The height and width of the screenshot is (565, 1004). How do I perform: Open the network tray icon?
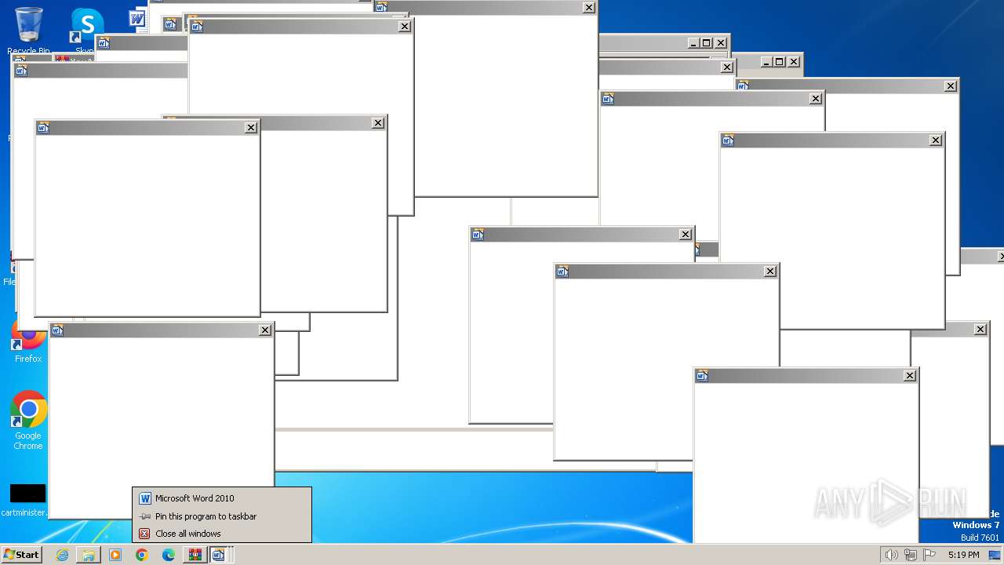(911, 555)
